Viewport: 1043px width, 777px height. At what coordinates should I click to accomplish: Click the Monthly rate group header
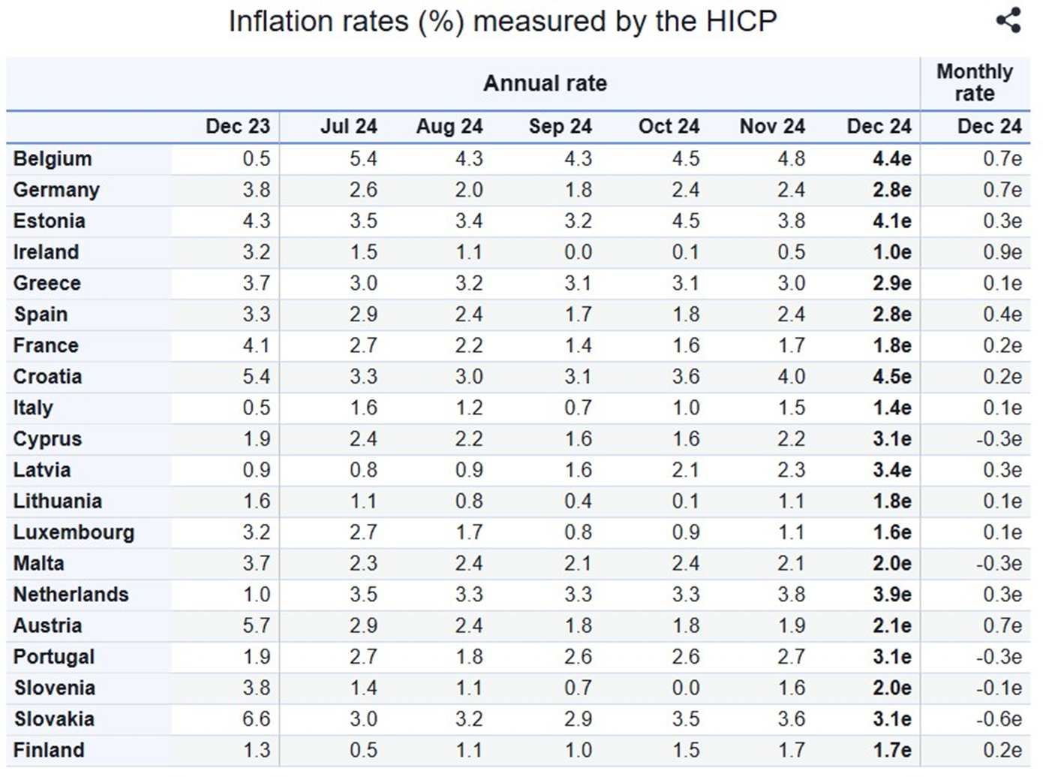click(974, 83)
